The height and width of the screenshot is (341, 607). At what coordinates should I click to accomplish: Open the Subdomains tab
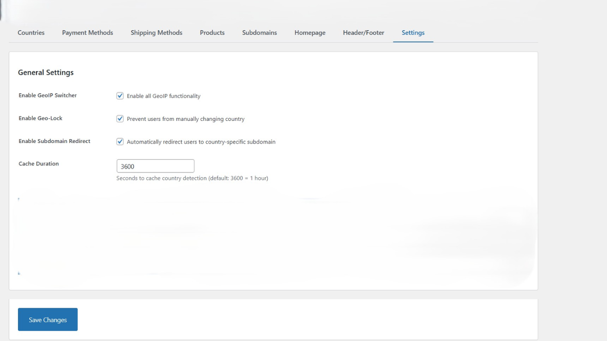click(x=259, y=32)
